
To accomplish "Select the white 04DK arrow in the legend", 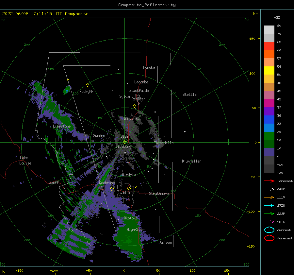I will tap(269, 189).
